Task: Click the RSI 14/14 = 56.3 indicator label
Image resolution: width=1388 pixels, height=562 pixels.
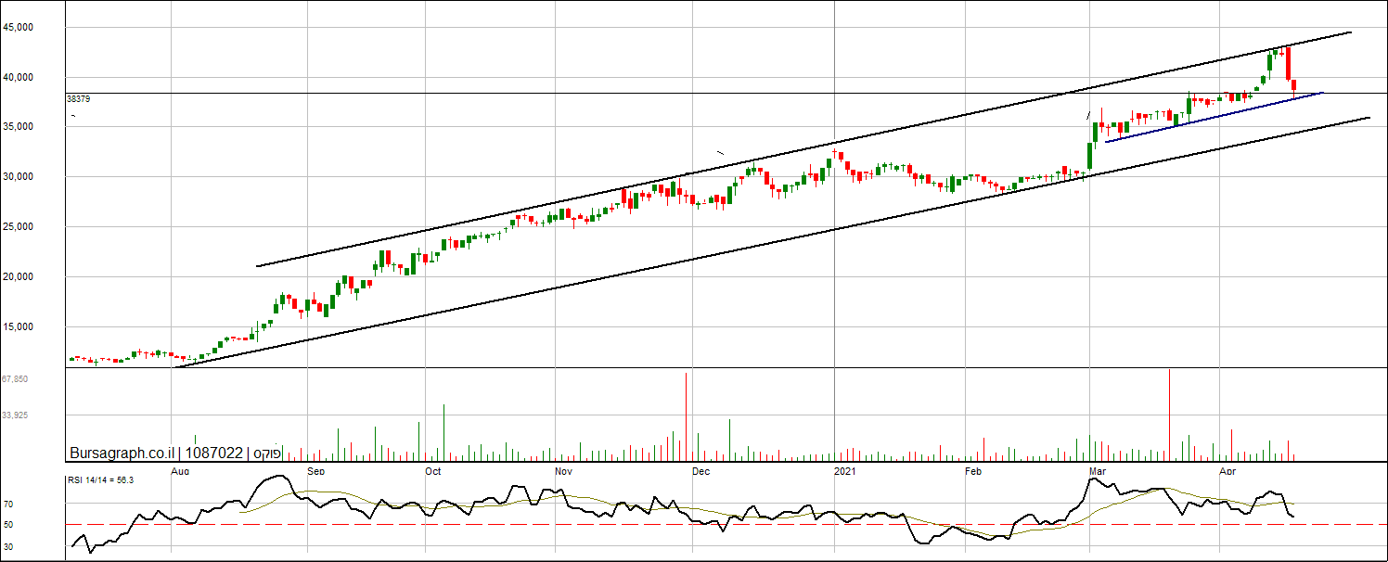Action: point(100,479)
